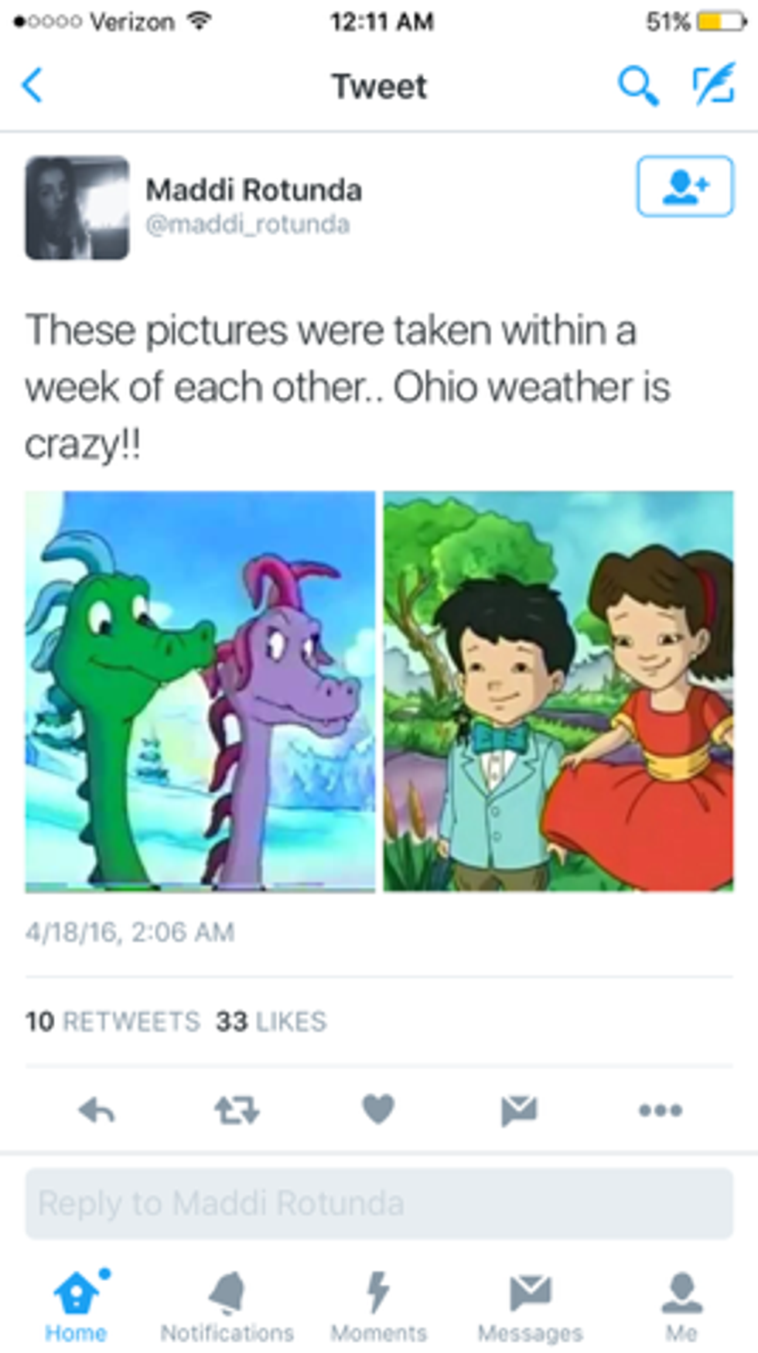Open the Notifications tab
This screenshot has width=758, height=1353.
click(227, 1306)
